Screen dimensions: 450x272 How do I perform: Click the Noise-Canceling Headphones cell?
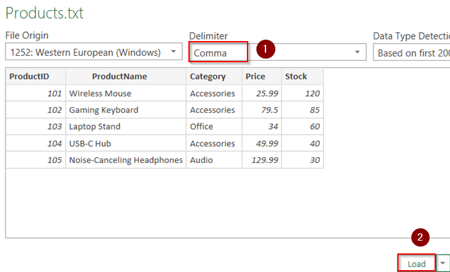[126, 160]
